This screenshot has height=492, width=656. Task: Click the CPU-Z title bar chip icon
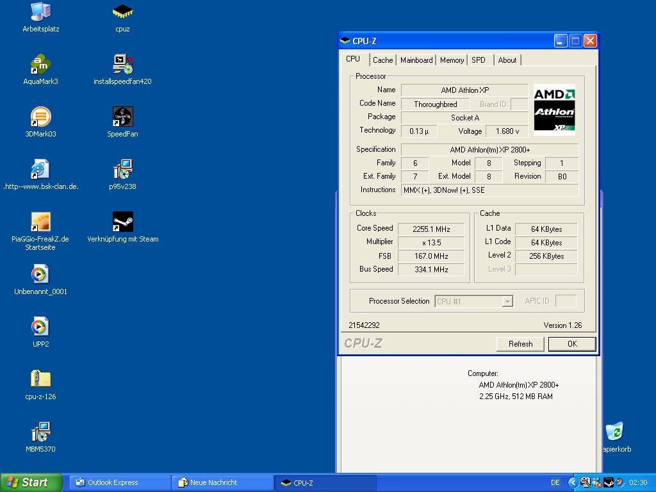click(345, 40)
